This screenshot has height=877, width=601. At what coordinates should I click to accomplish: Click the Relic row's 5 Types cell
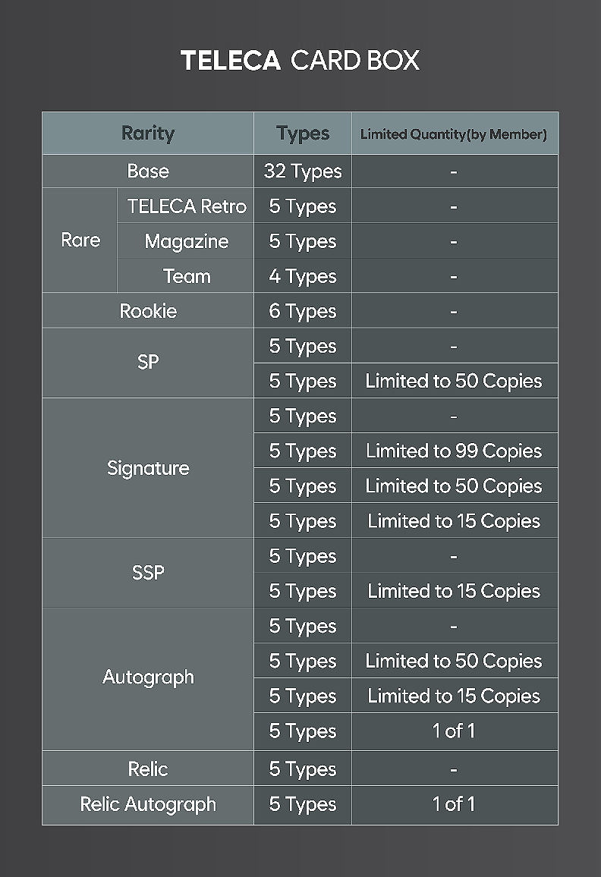303,769
